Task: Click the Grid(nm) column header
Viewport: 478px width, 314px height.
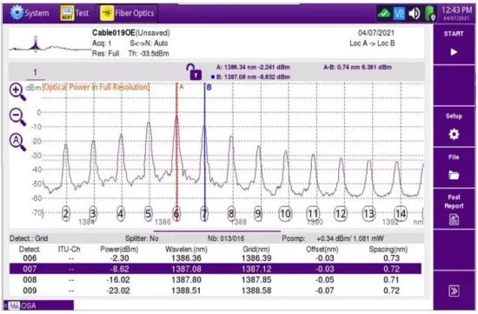Action: pos(256,250)
